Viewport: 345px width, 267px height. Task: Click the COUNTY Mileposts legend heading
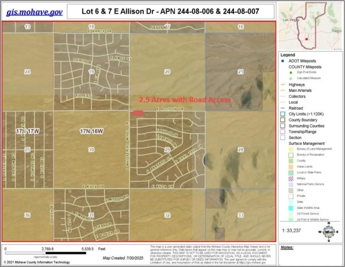click(305, 67)
